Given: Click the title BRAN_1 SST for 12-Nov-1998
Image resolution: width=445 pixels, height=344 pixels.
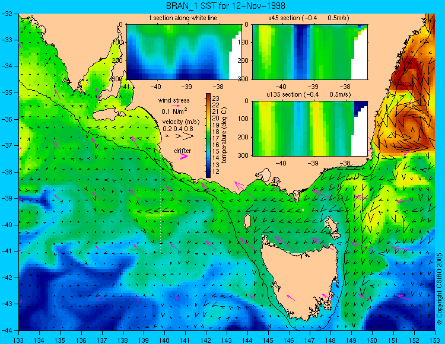Looking at the screenshot, I should (225, 5).
